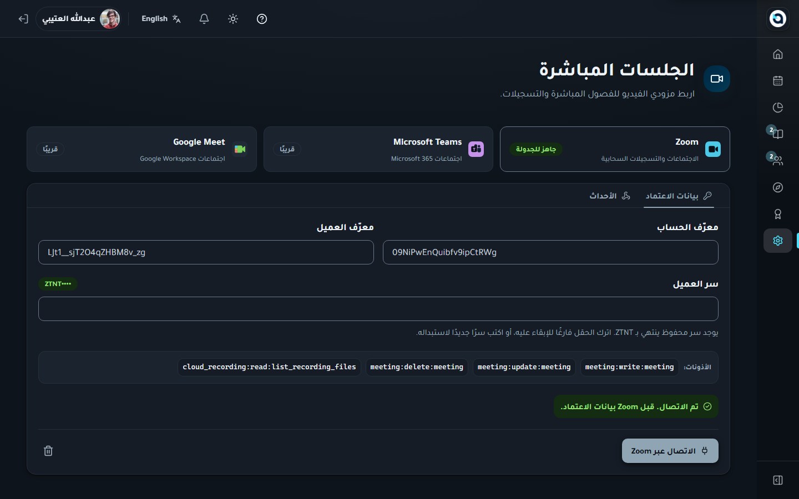This screenshot has height=499, width=799.
Task: Open the user profile عبدالله العتيبي
Action: coord(79,19)
